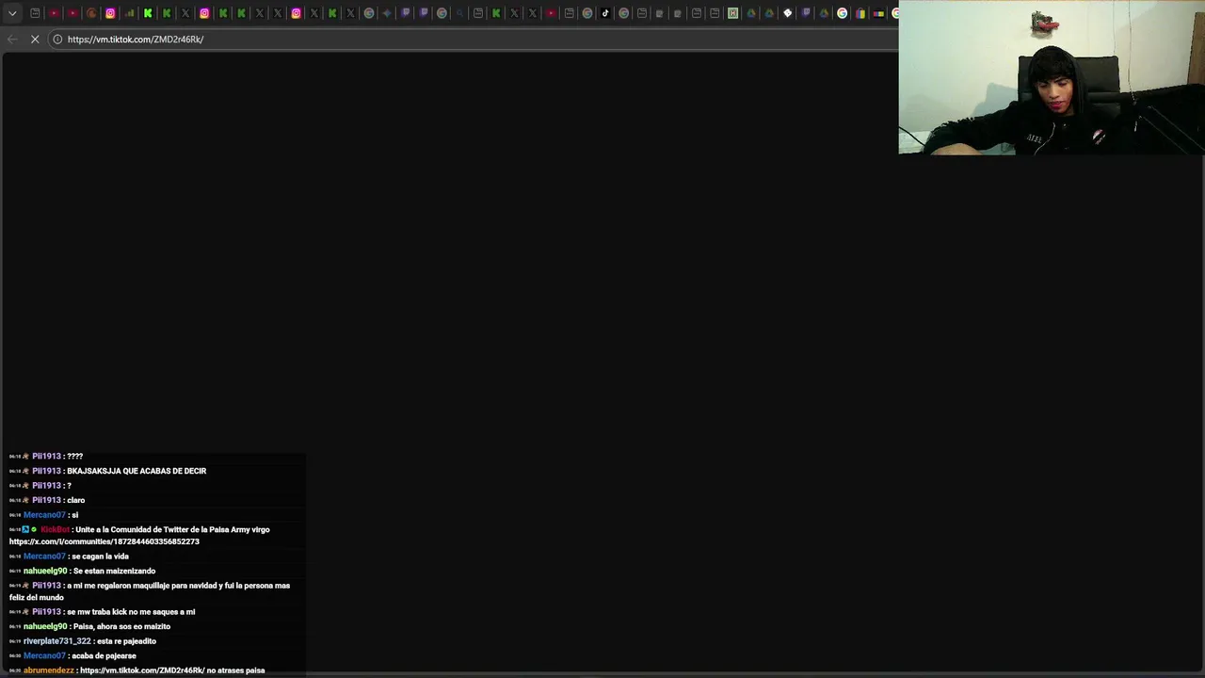Open the tab with blue magnifier icon
The width and height of the screenshot is (1205, 678).
point(460,13)
